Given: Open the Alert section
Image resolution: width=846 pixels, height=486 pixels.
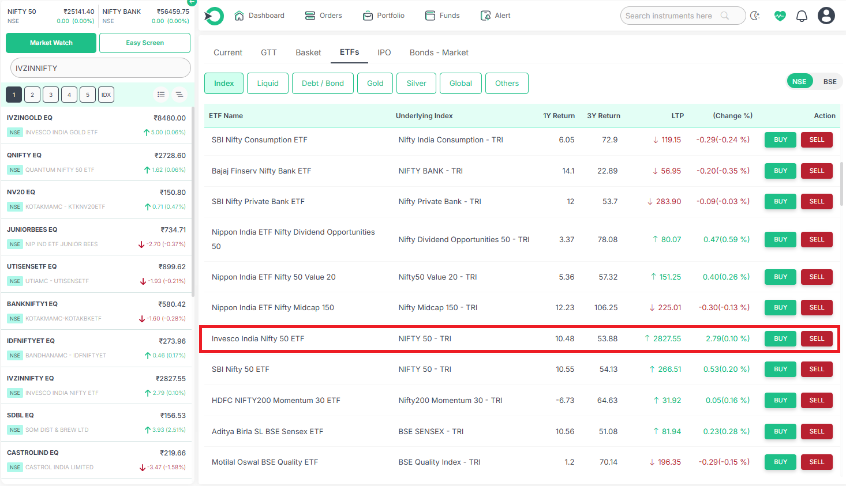Looking at the screenshot, I should tap(495, 16).
